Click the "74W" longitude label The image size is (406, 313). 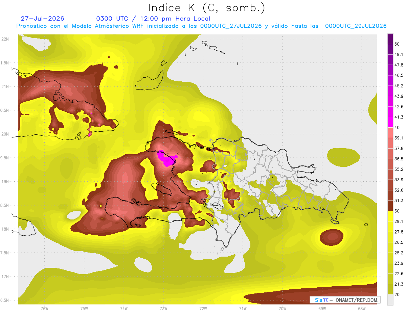(123, 308)
